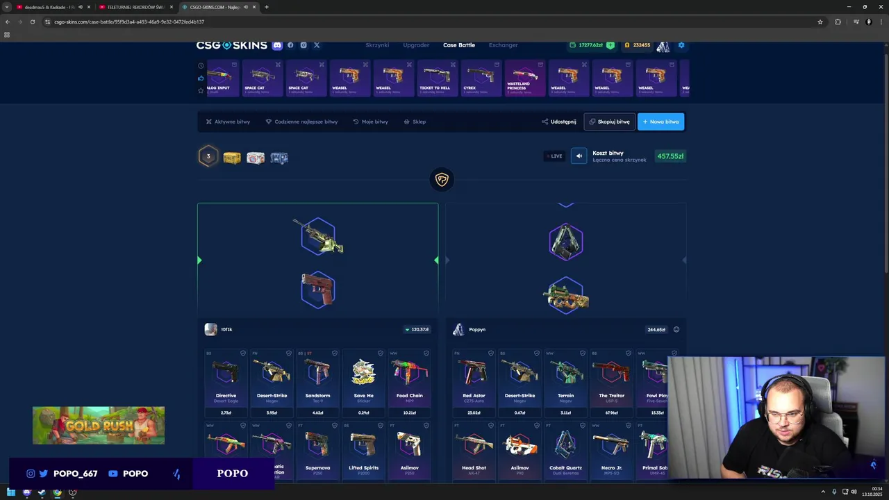Open Cyrex drop card in live feed

(482, 78)
